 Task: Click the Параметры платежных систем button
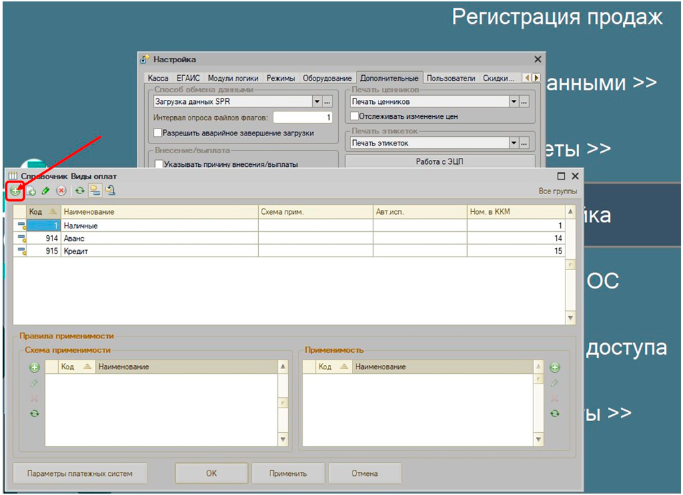(79, 473)
